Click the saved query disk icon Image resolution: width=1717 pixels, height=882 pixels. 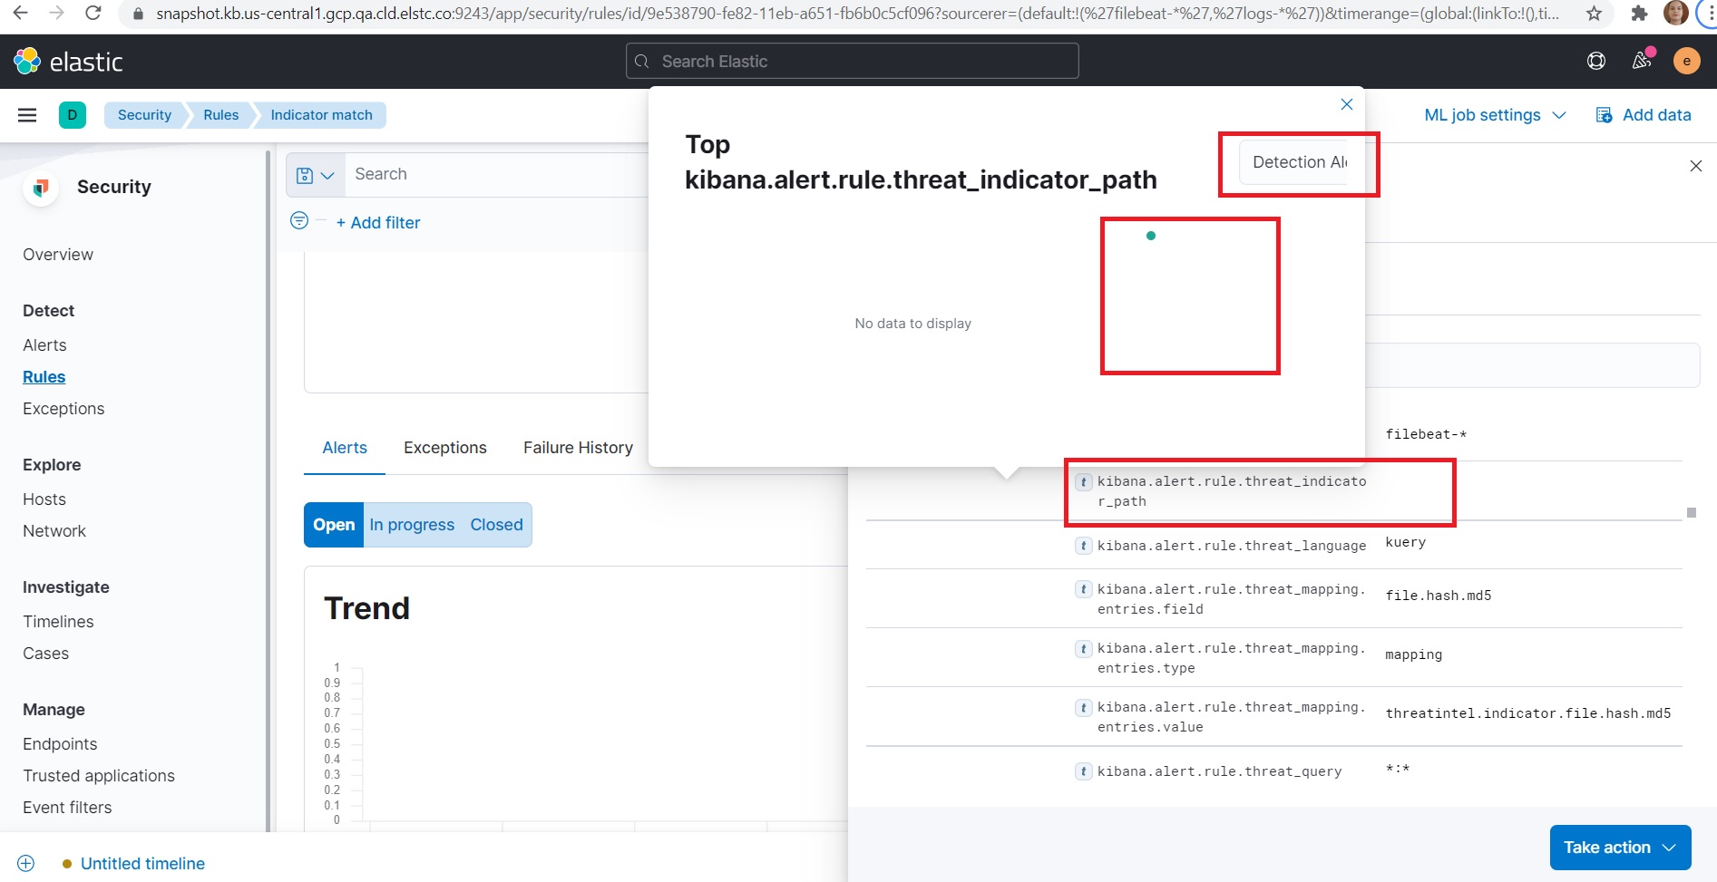click(x=306, y=174)
